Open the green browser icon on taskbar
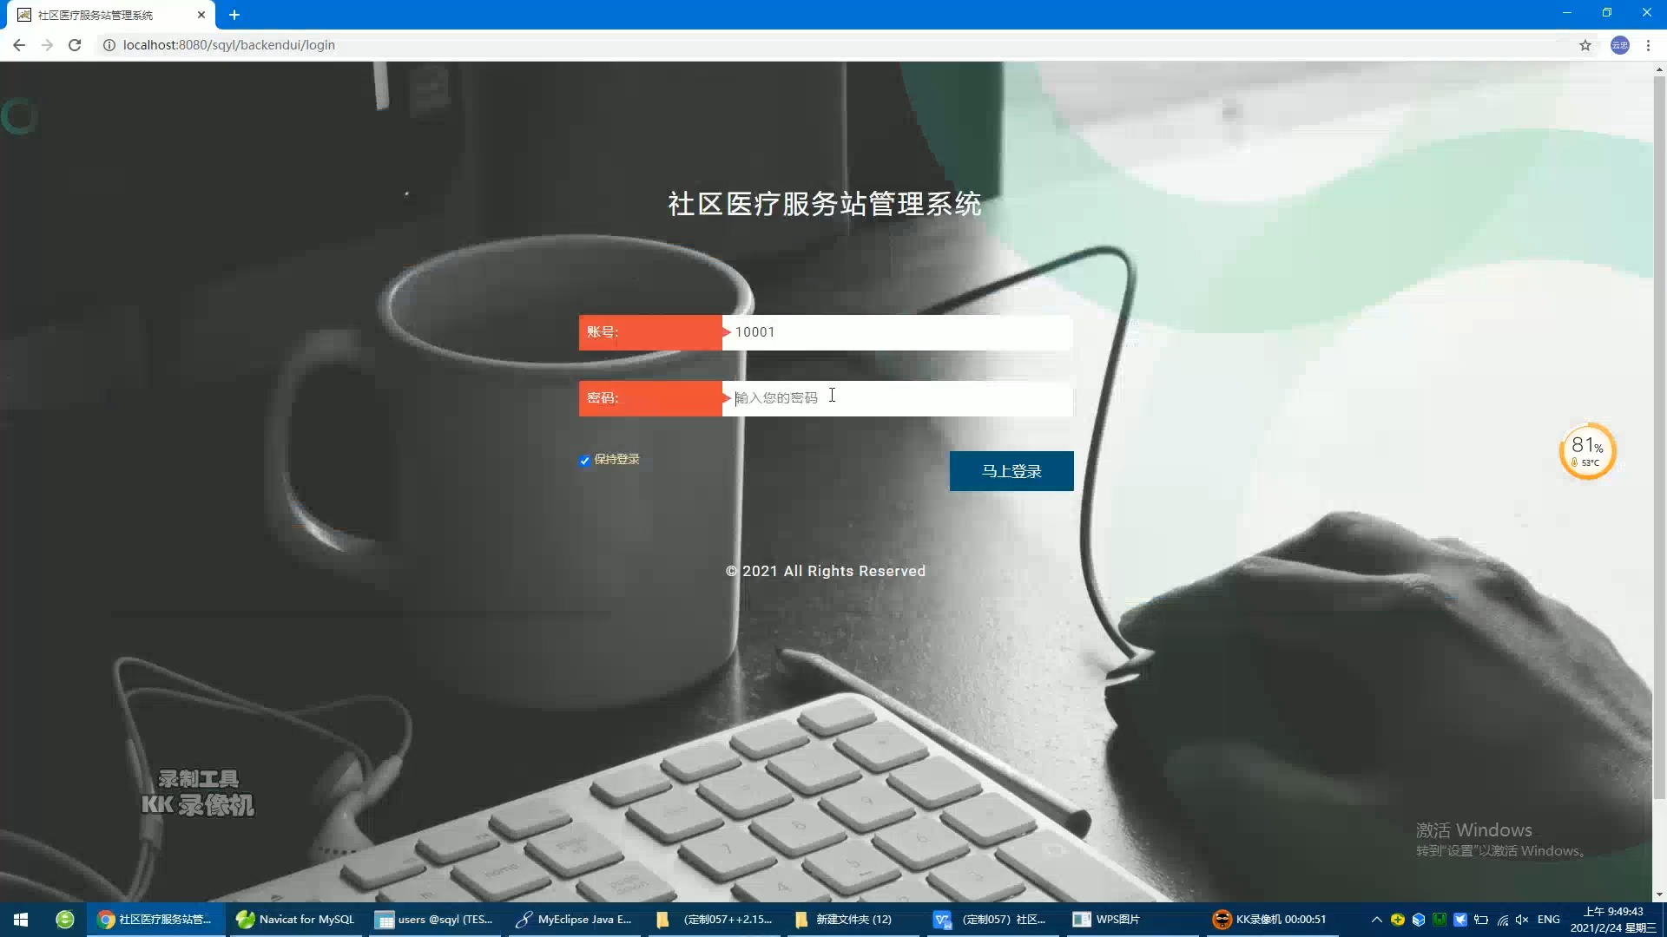Image resolution: width=1667 pixels, height=937 pixels. [x=65, y=920]
